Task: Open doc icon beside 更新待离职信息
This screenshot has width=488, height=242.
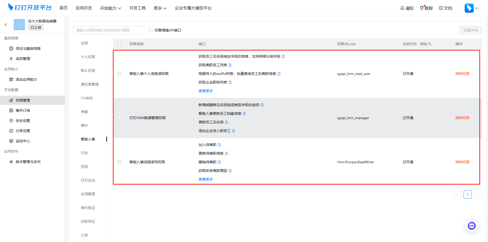Action: click(x=226, y=153)
